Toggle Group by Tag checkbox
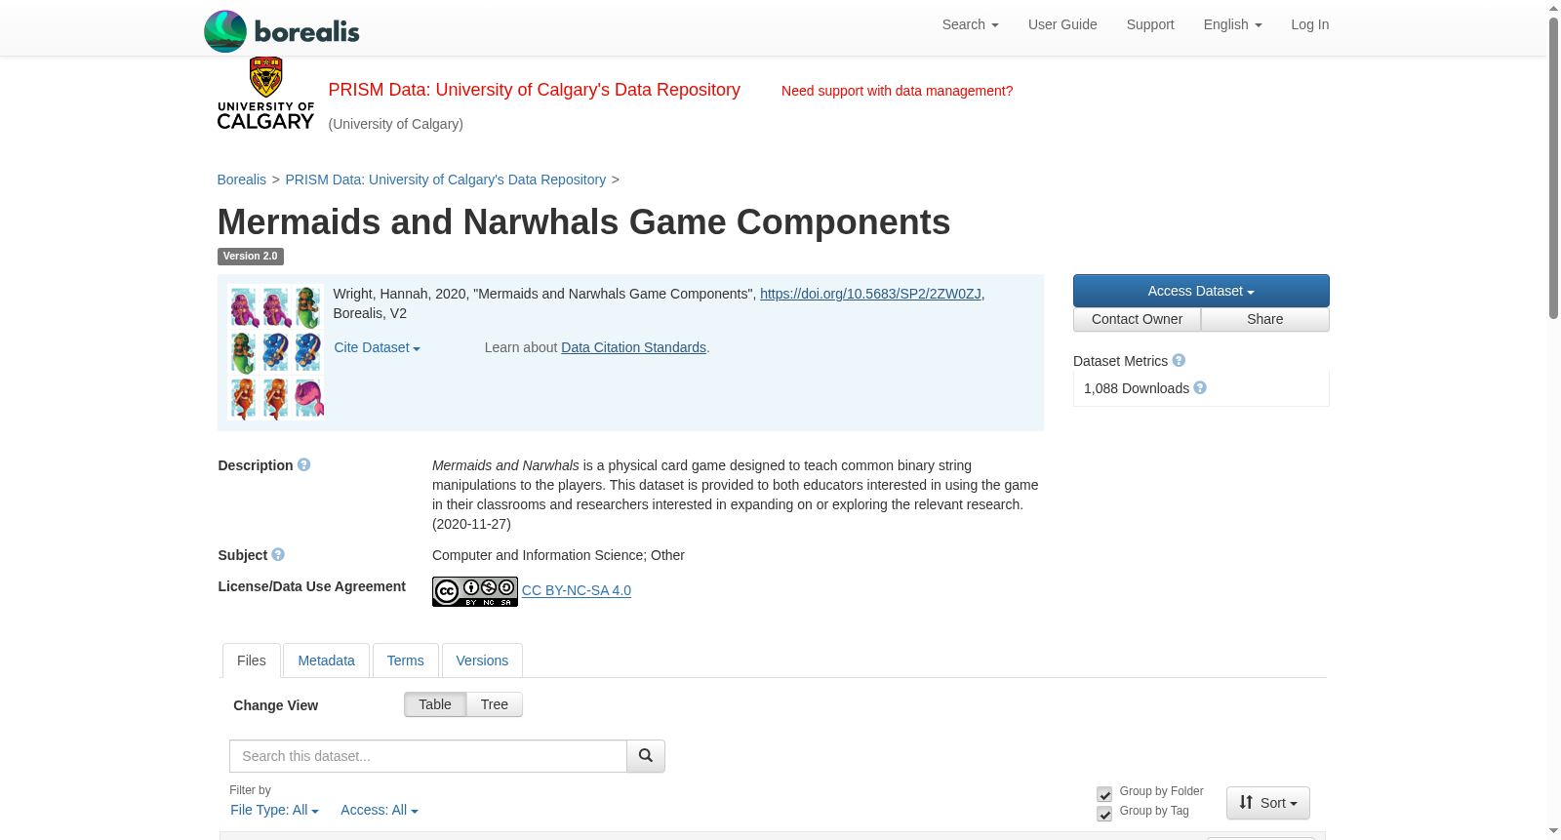This screenshot has height=840, width=1561. (x=1104, y=814)
